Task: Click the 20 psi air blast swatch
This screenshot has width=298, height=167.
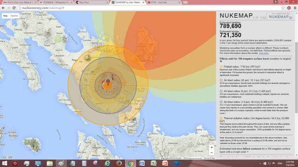Action: tap(221, 80)
